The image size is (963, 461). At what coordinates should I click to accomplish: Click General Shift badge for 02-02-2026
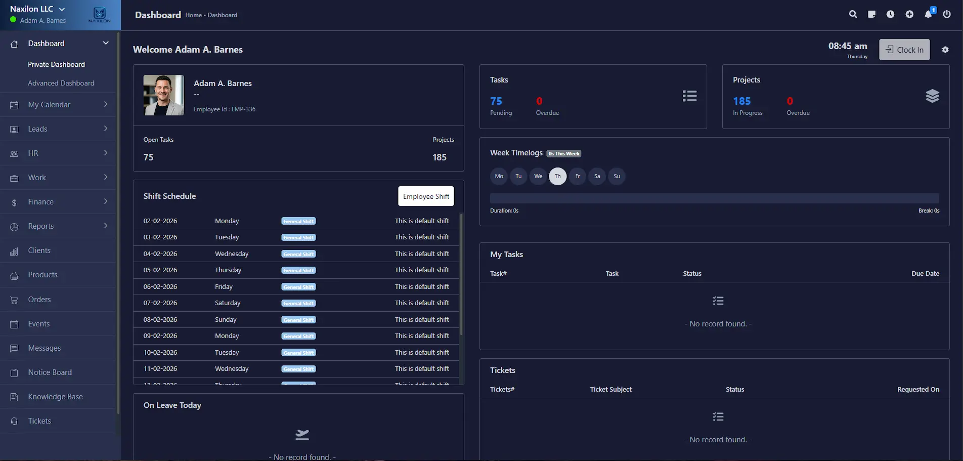coord(298,221)
